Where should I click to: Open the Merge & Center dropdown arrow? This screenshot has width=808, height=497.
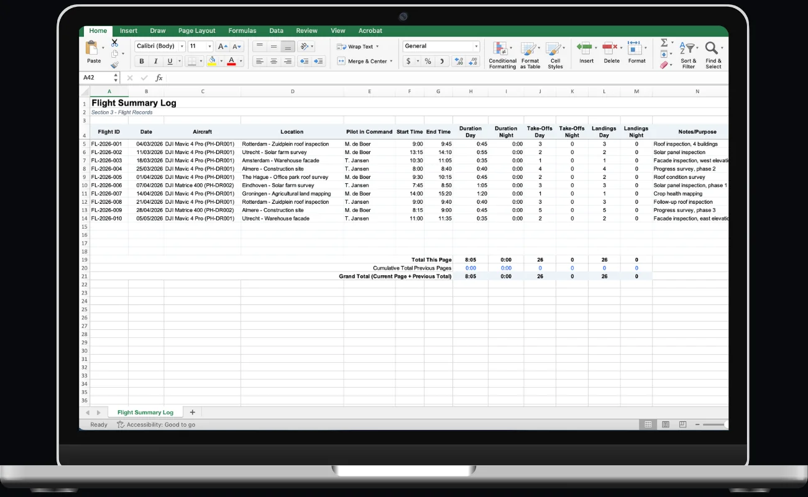[x=392, y=62]
